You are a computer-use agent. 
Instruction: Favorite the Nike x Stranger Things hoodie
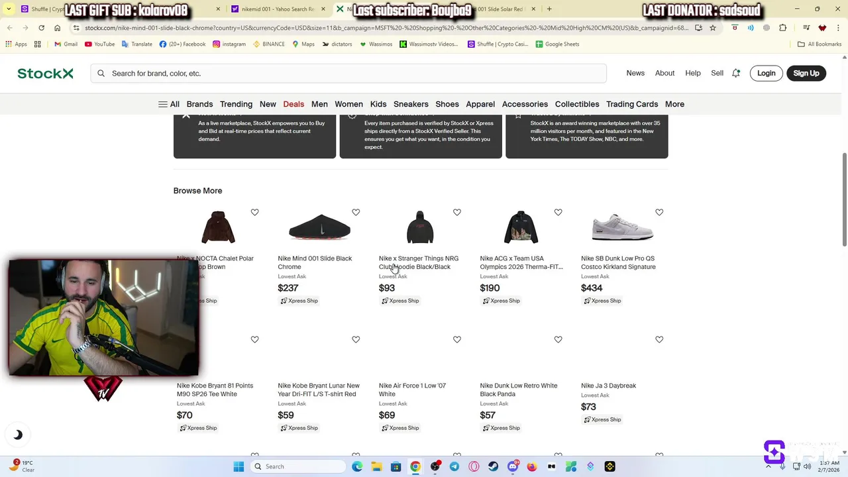coord(457,212)
